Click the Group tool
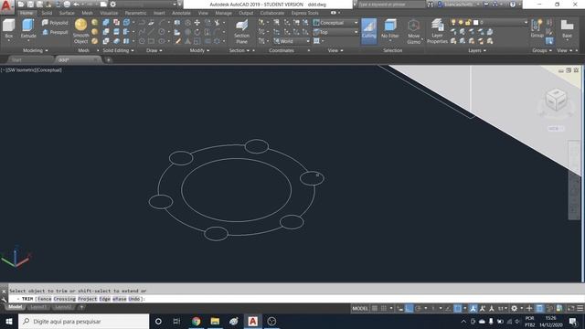The width and height of the screenshot is (585, 329). coord(537,28)
